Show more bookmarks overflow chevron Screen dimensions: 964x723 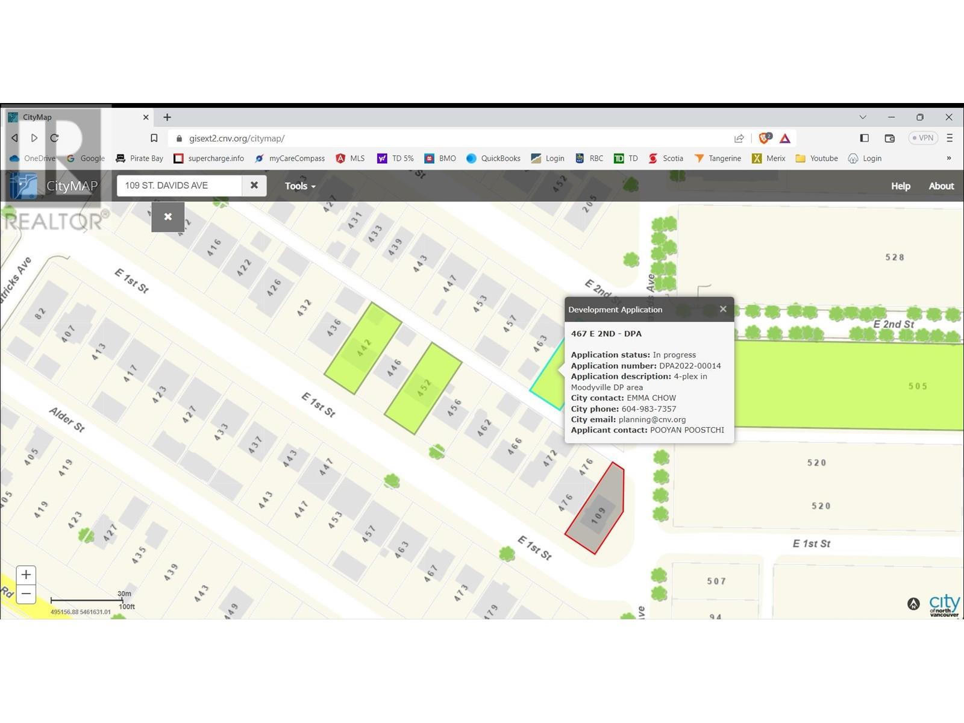click(x=949, y=158)
